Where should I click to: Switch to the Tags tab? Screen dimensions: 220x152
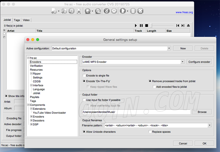click(17, 20)
